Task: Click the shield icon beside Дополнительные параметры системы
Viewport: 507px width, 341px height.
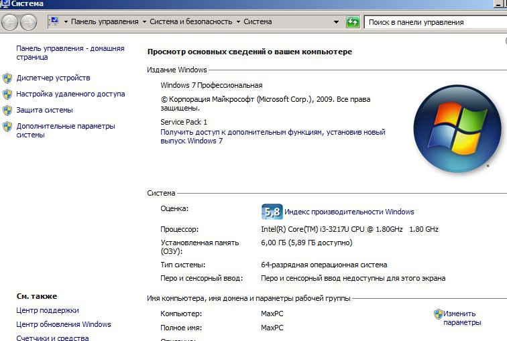Action: tap(7, 127)
